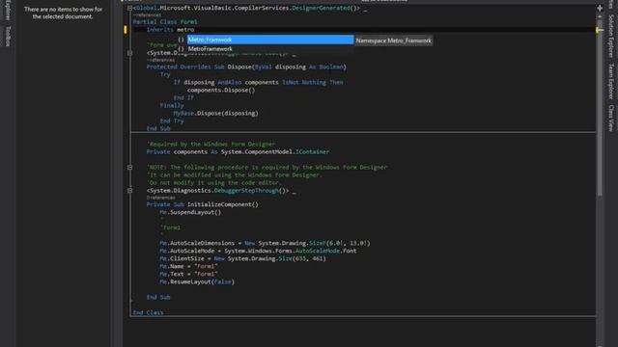The height and width of the screenshot is (347, 618).
Task: Click 'Private Sub InitializeComponent()' declaration
Action: 203,204
